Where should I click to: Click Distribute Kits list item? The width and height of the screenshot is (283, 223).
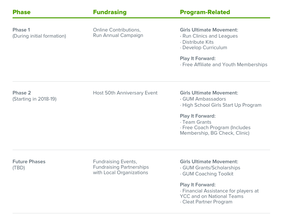pyautogui.click(x=197, y=42)
